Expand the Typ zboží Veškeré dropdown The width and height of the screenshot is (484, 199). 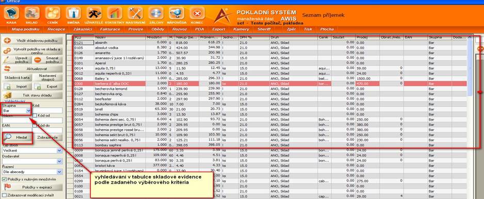[59, 151]
